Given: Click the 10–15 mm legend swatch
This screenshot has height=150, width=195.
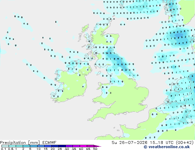Looking at the screenshot, I should (41, 146).
